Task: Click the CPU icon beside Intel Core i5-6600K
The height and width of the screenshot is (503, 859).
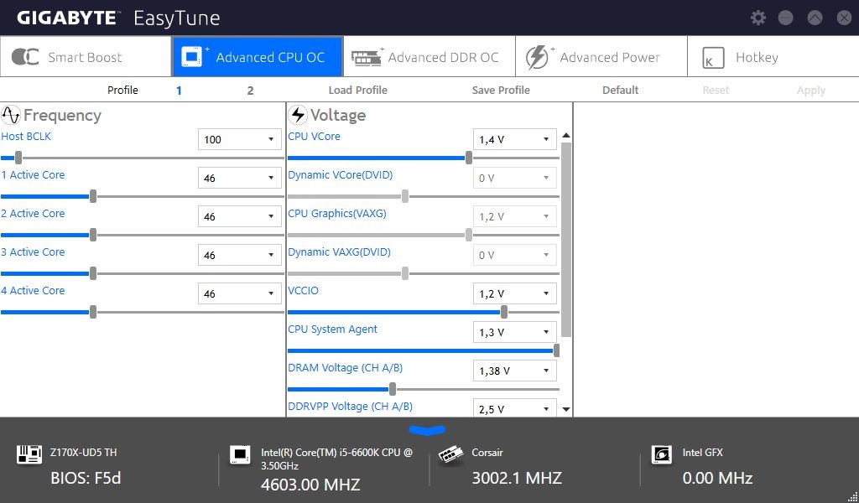Action: [x=240, y=455]
